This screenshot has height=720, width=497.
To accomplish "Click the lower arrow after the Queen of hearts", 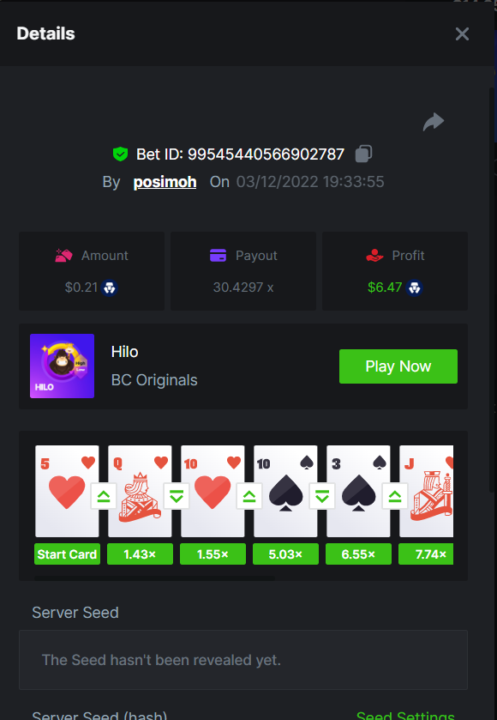I will pos(177,496).
